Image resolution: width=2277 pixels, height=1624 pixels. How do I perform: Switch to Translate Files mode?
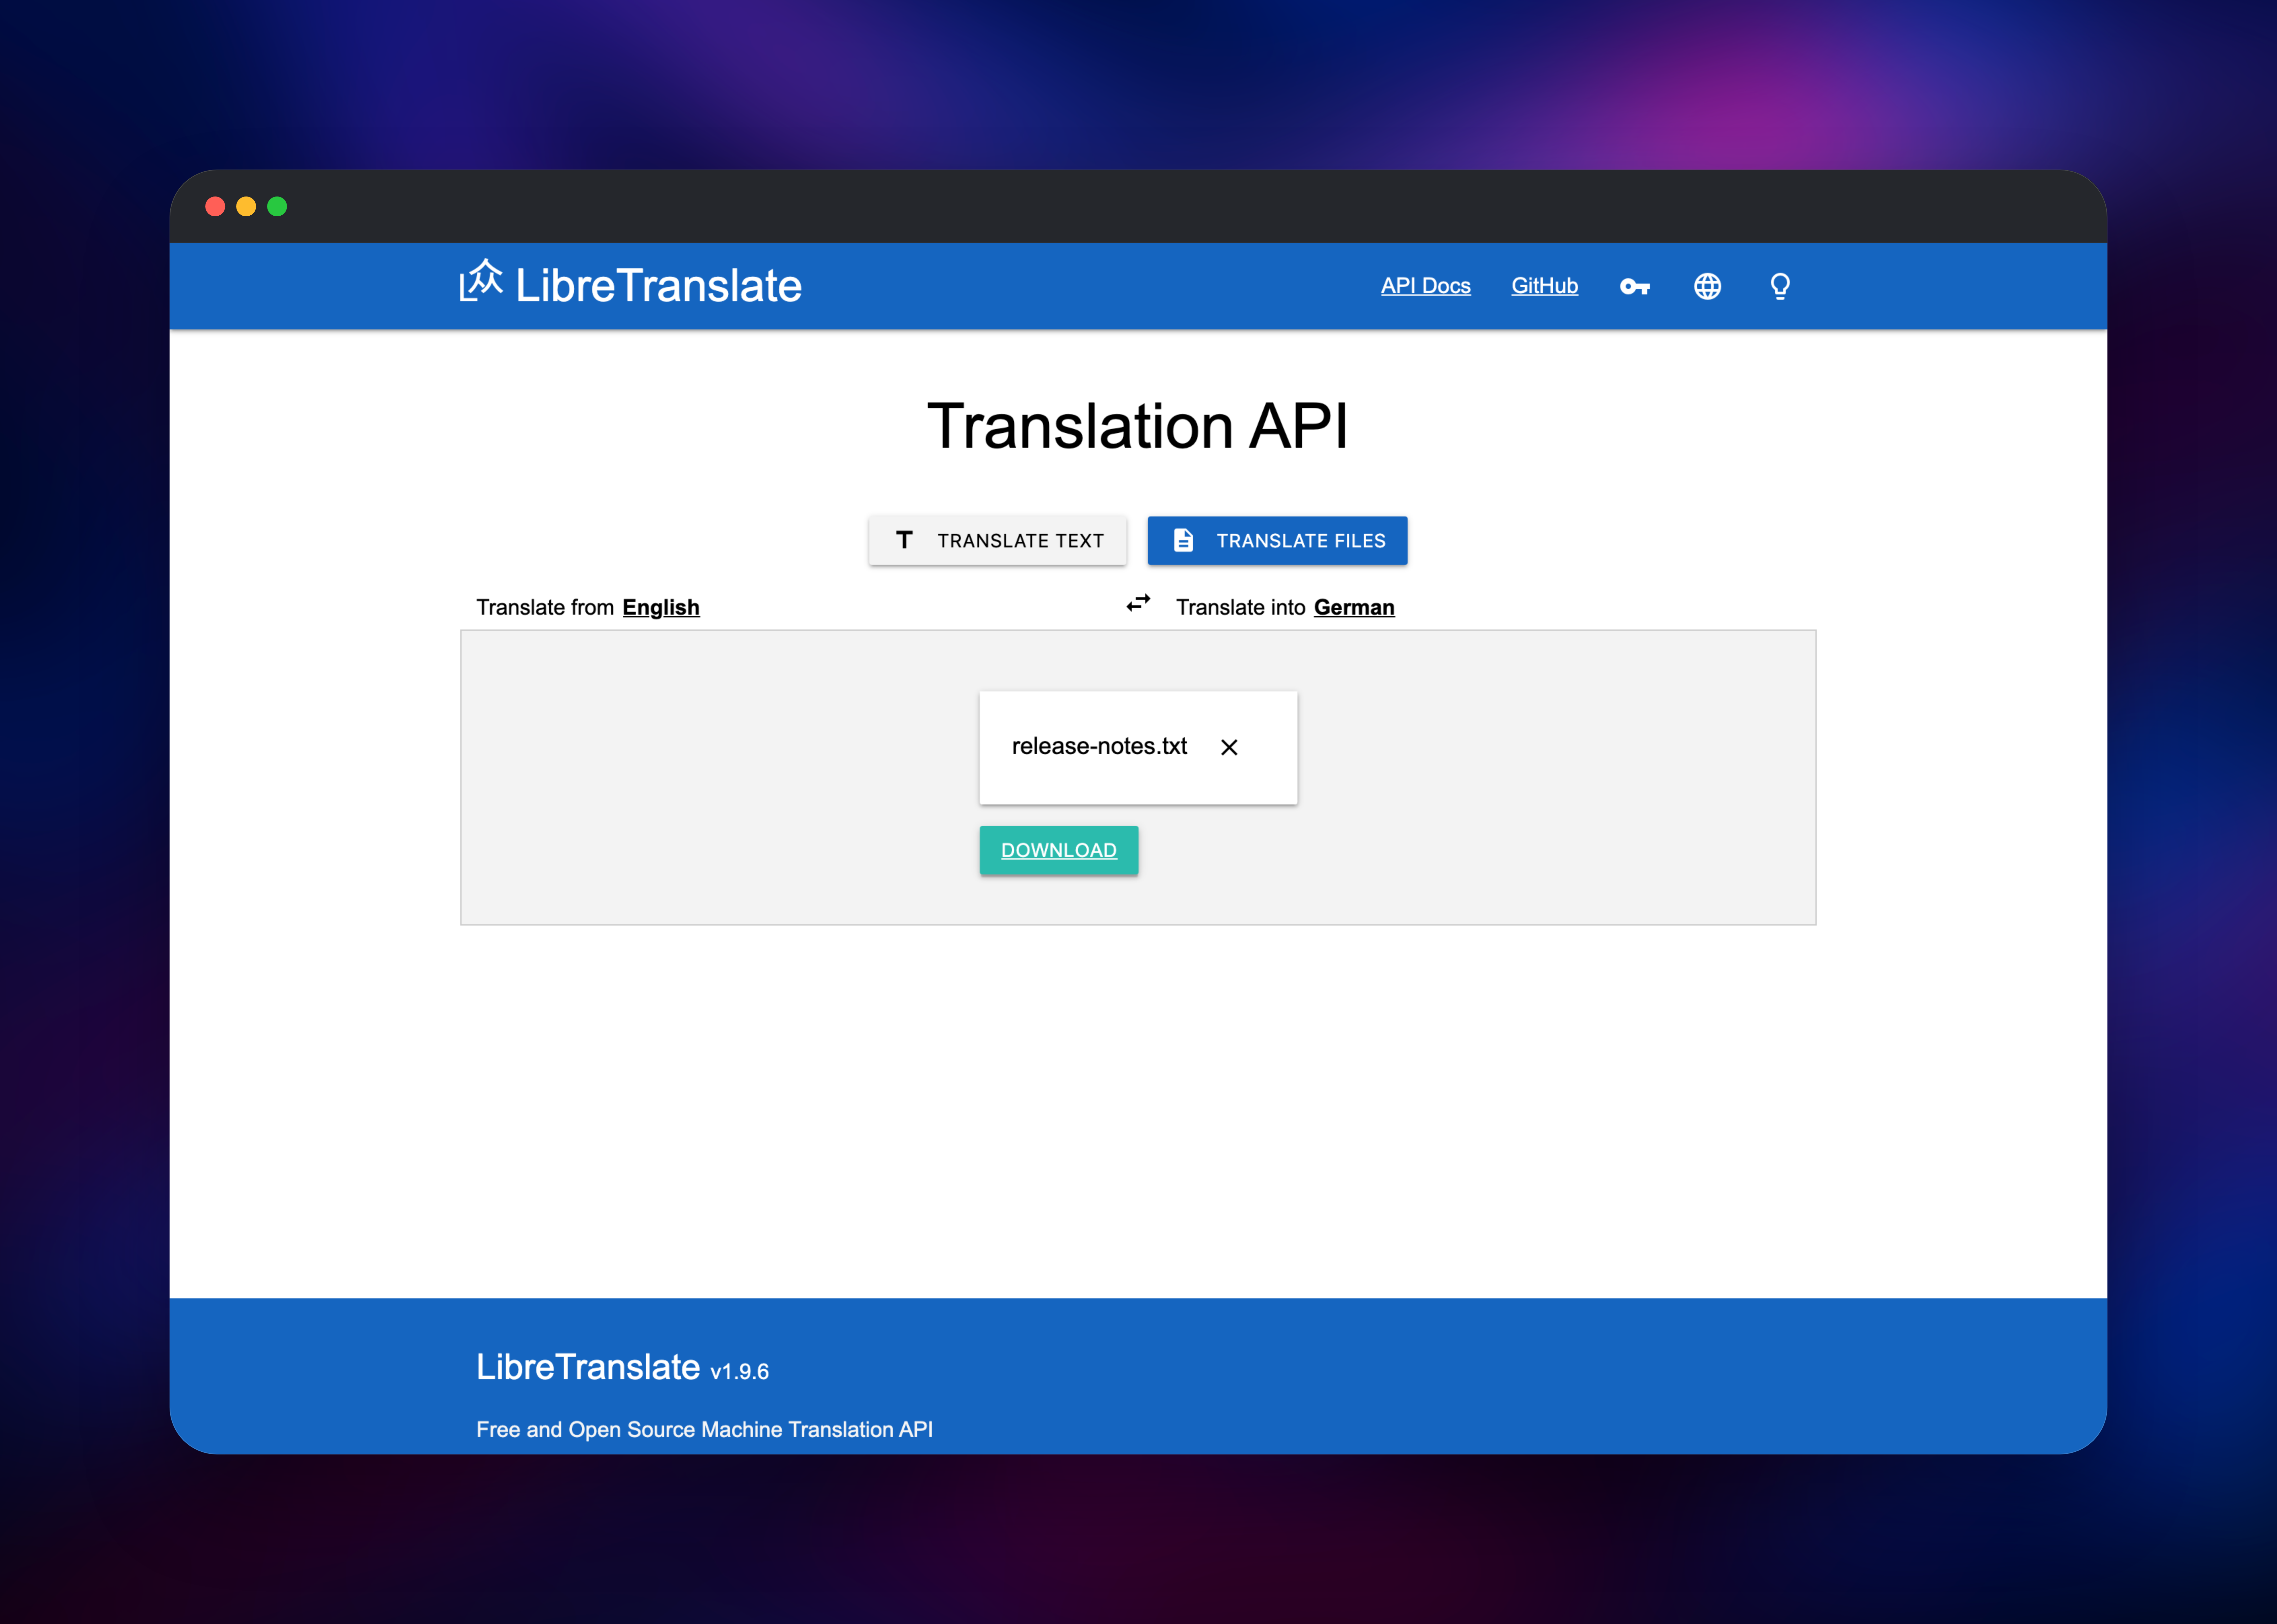[x=1277, y=541]
